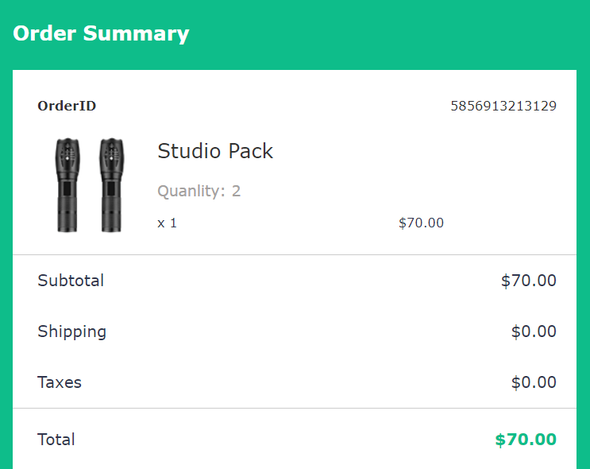Select the Studio Pack product title
The width and height of the screenshot is (590, 469).
coord(215,151)
